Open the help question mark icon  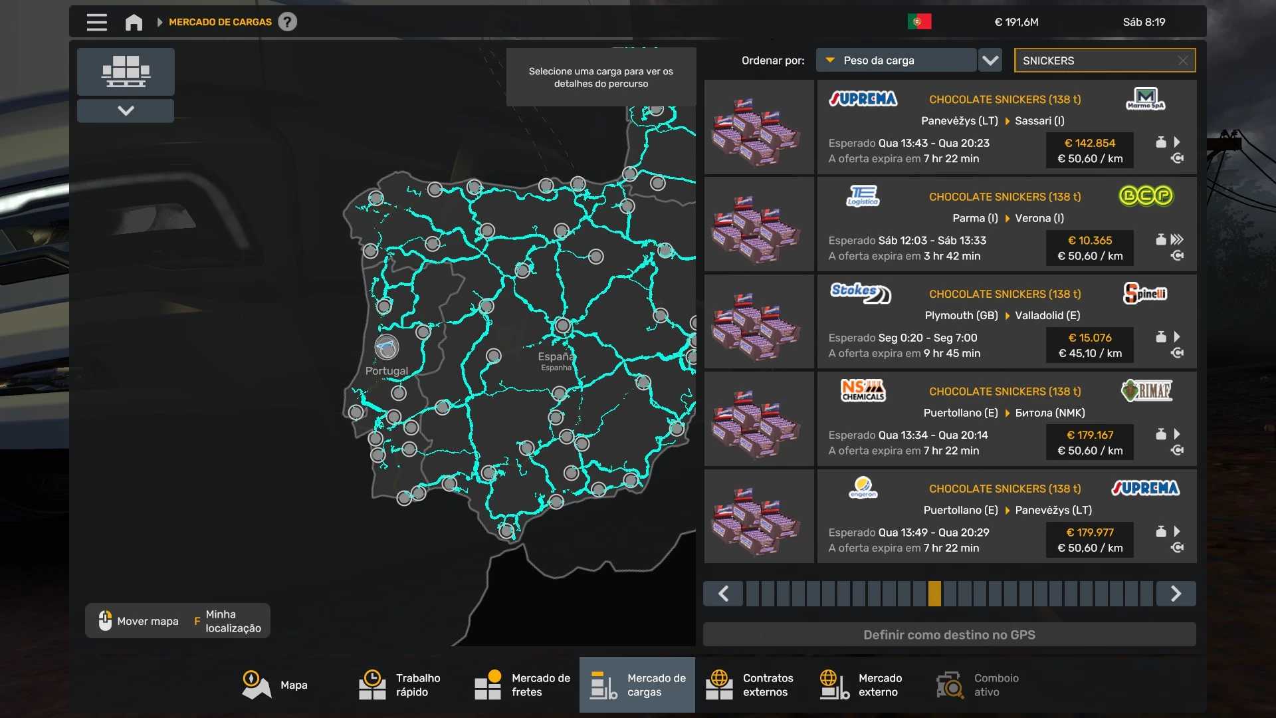(x=287, y=22)
